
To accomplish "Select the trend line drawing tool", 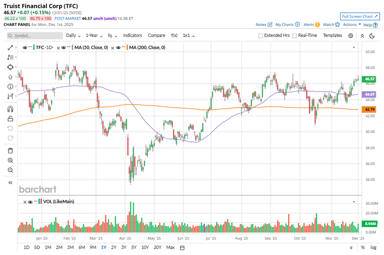I will (11, 47).
